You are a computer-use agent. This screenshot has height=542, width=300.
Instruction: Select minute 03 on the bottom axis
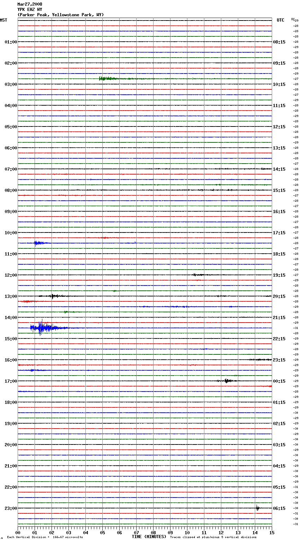(68, 532)
